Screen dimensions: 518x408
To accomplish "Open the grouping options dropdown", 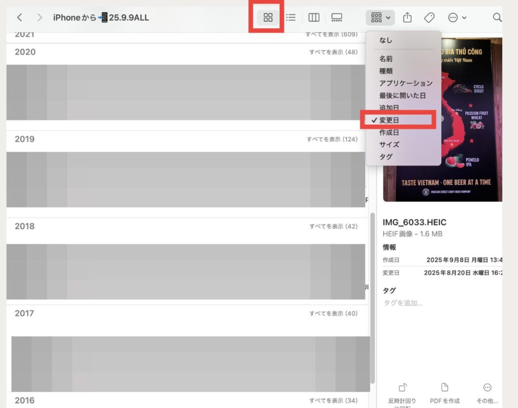I will pos(380,18).
